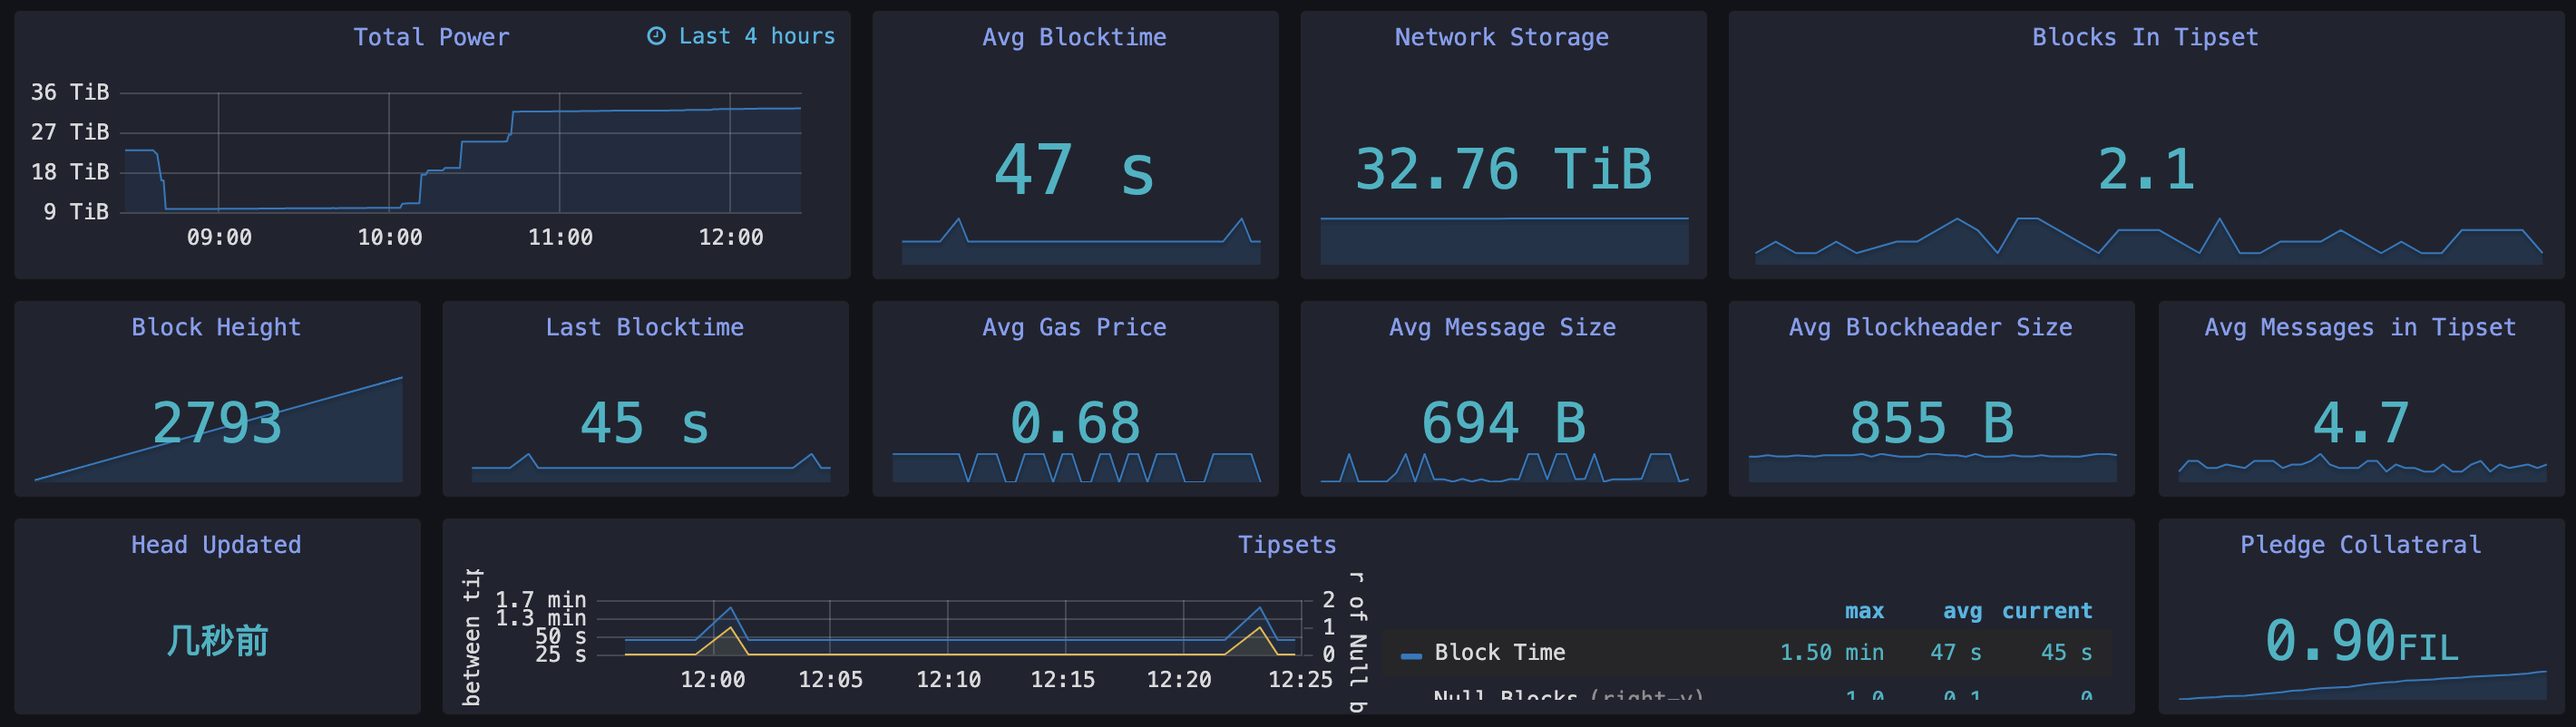The width and height of the screenshot is (2576, 727).
Task: Open the Avg Messages in Tipset panel menu
Action: tap(2359, 328)
